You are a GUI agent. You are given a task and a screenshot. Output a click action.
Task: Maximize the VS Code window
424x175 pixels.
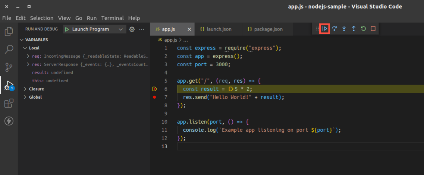(29, 6)
